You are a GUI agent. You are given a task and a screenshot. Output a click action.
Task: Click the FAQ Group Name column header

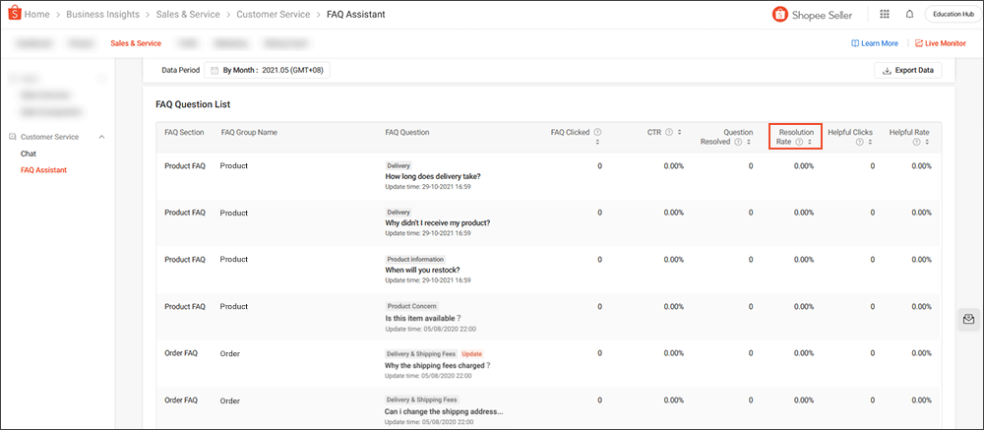coord(249,133)
